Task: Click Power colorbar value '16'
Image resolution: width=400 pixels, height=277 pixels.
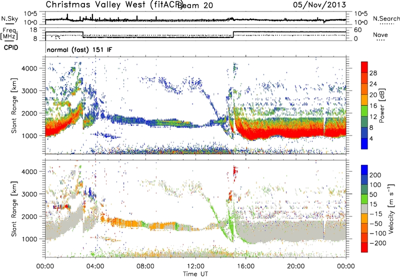Action: (373, 106)
